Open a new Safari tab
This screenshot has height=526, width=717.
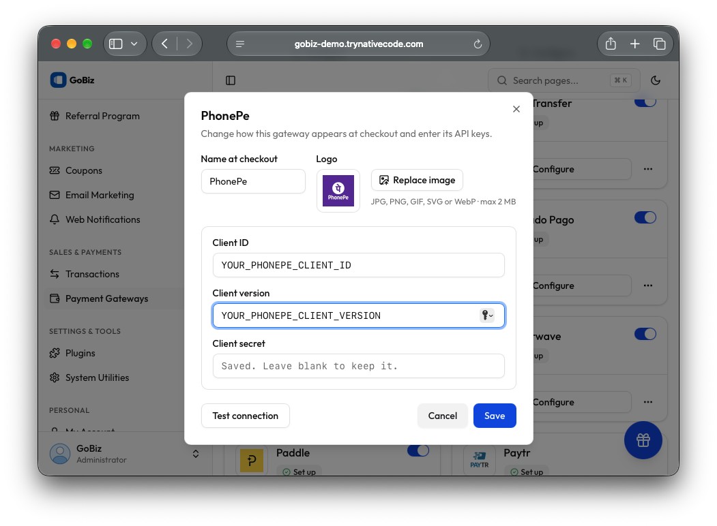(634, 44)
